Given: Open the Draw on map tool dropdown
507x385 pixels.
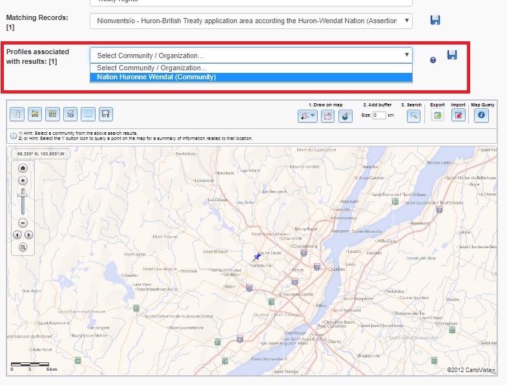Looking at the screenshot, I should point(307,115).
